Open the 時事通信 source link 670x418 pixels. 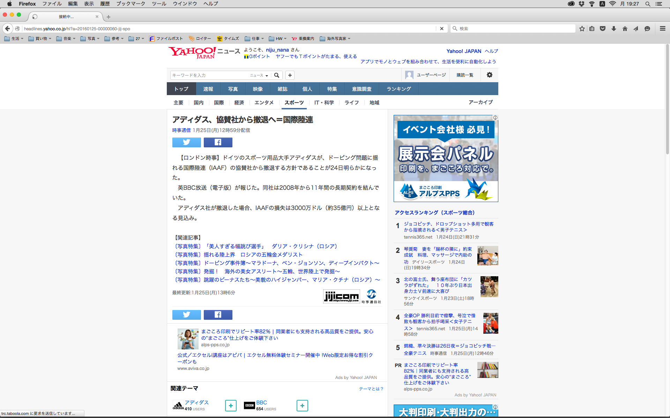tap(181, 130)
